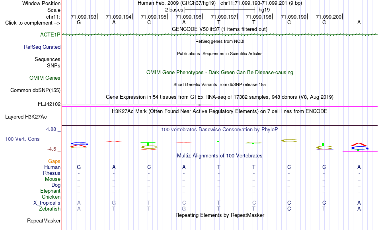Screen dimensions: 378x230
Task: Click the 2 bases scale bar
Action: point(220,10)
